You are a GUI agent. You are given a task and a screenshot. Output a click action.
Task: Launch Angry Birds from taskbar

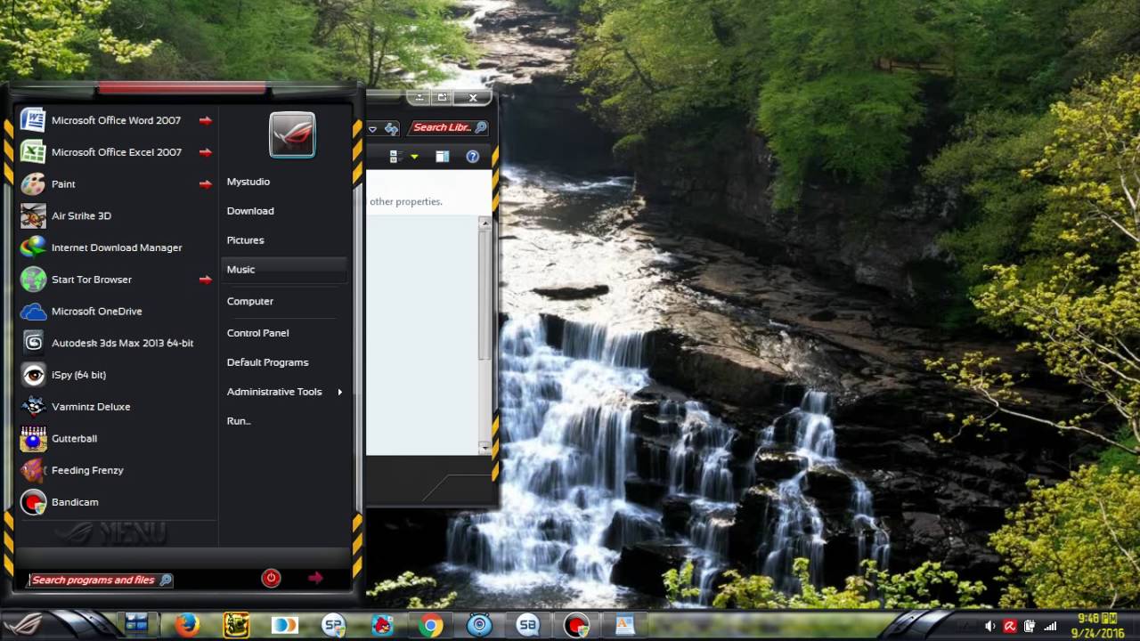click(x=382, y=626)
